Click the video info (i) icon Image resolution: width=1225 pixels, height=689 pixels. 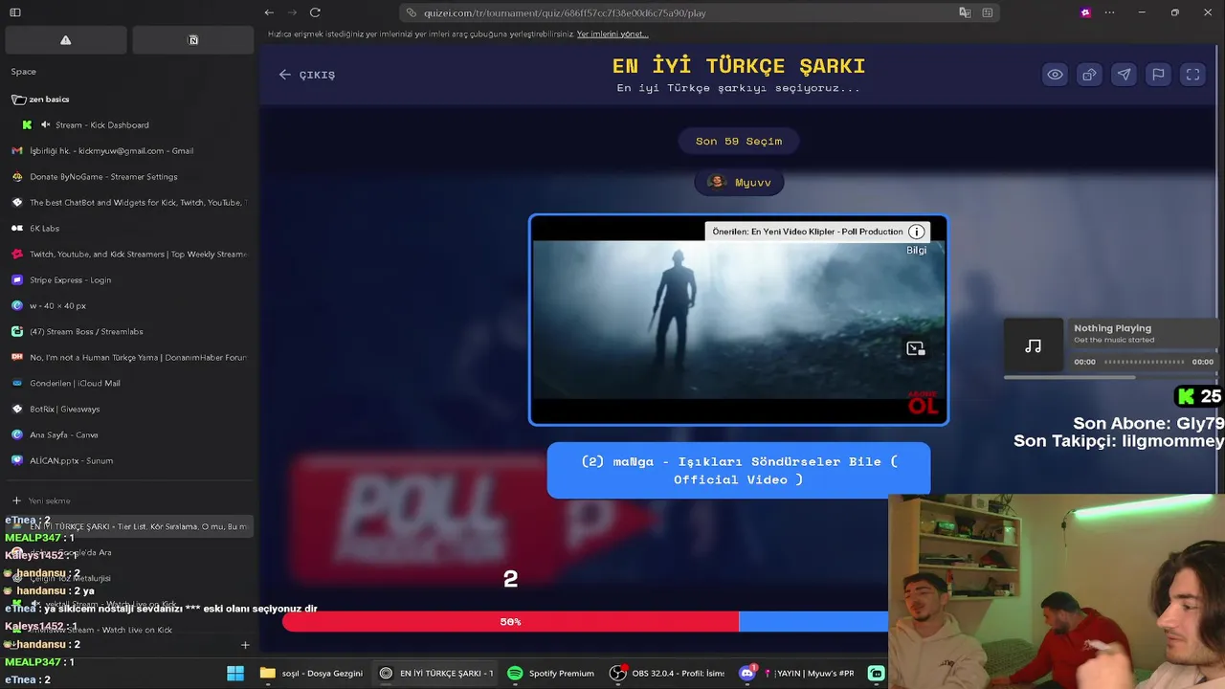(916, 232)
